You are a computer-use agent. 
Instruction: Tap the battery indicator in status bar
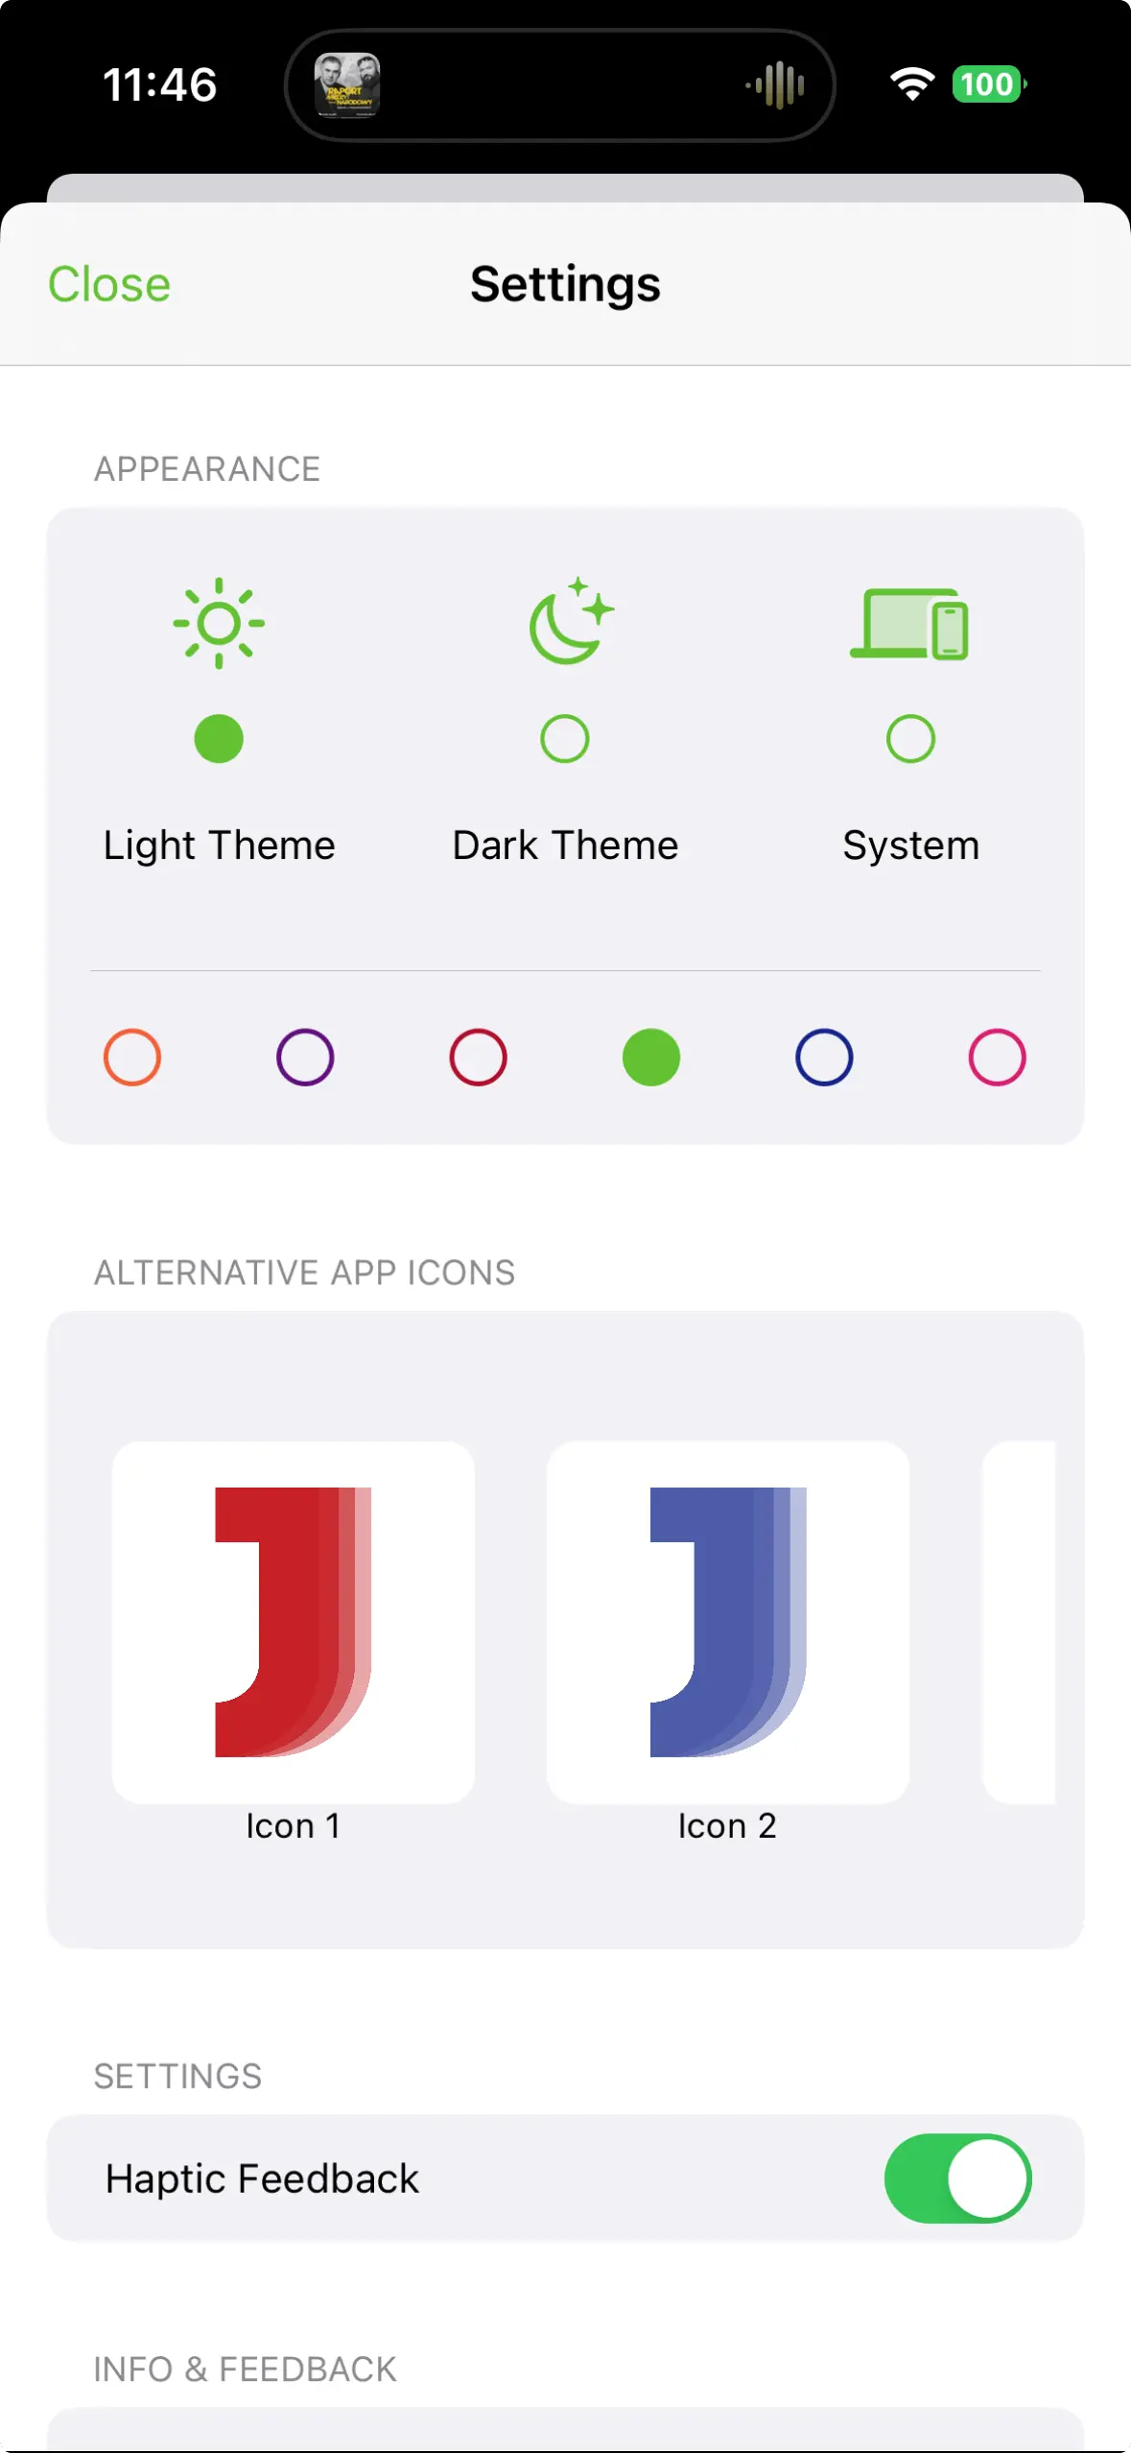(988, 84)
